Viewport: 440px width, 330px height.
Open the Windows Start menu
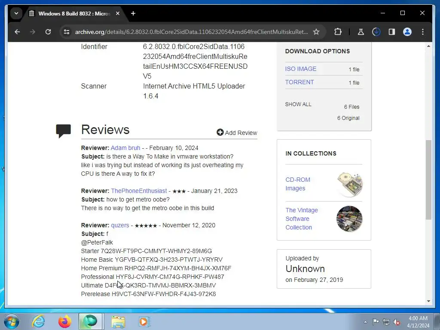coord(12,321)
